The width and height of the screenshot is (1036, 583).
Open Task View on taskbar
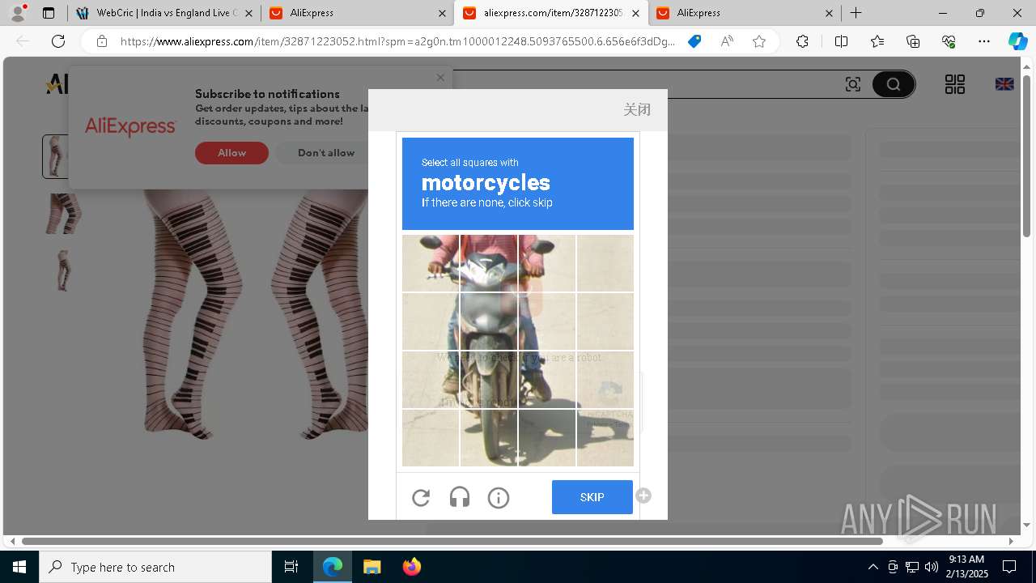(291, 567)
